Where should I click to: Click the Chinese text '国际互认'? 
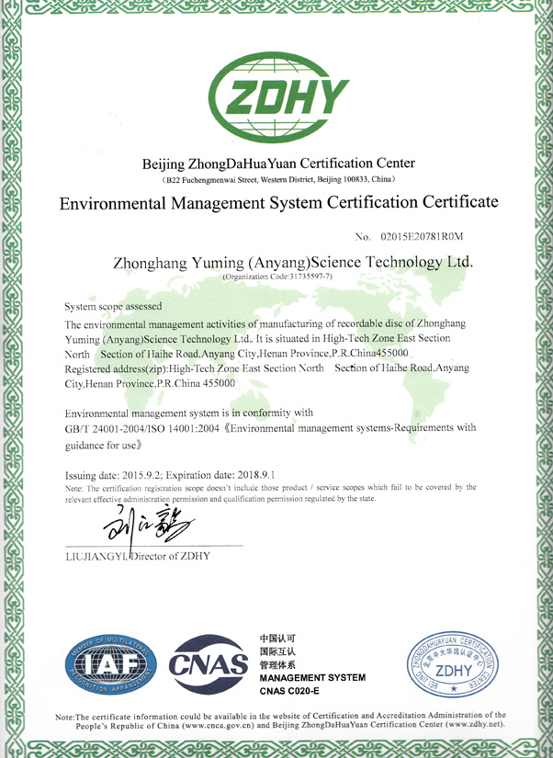(x=277, y=651)
